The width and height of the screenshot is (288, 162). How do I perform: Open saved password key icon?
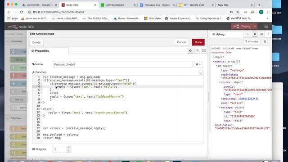231,12
